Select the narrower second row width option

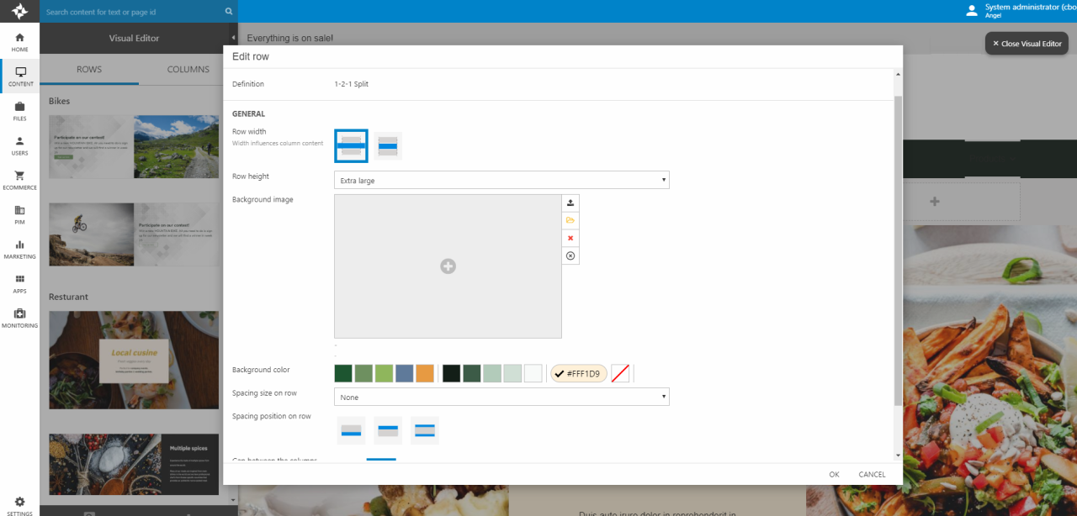[388, 146]
